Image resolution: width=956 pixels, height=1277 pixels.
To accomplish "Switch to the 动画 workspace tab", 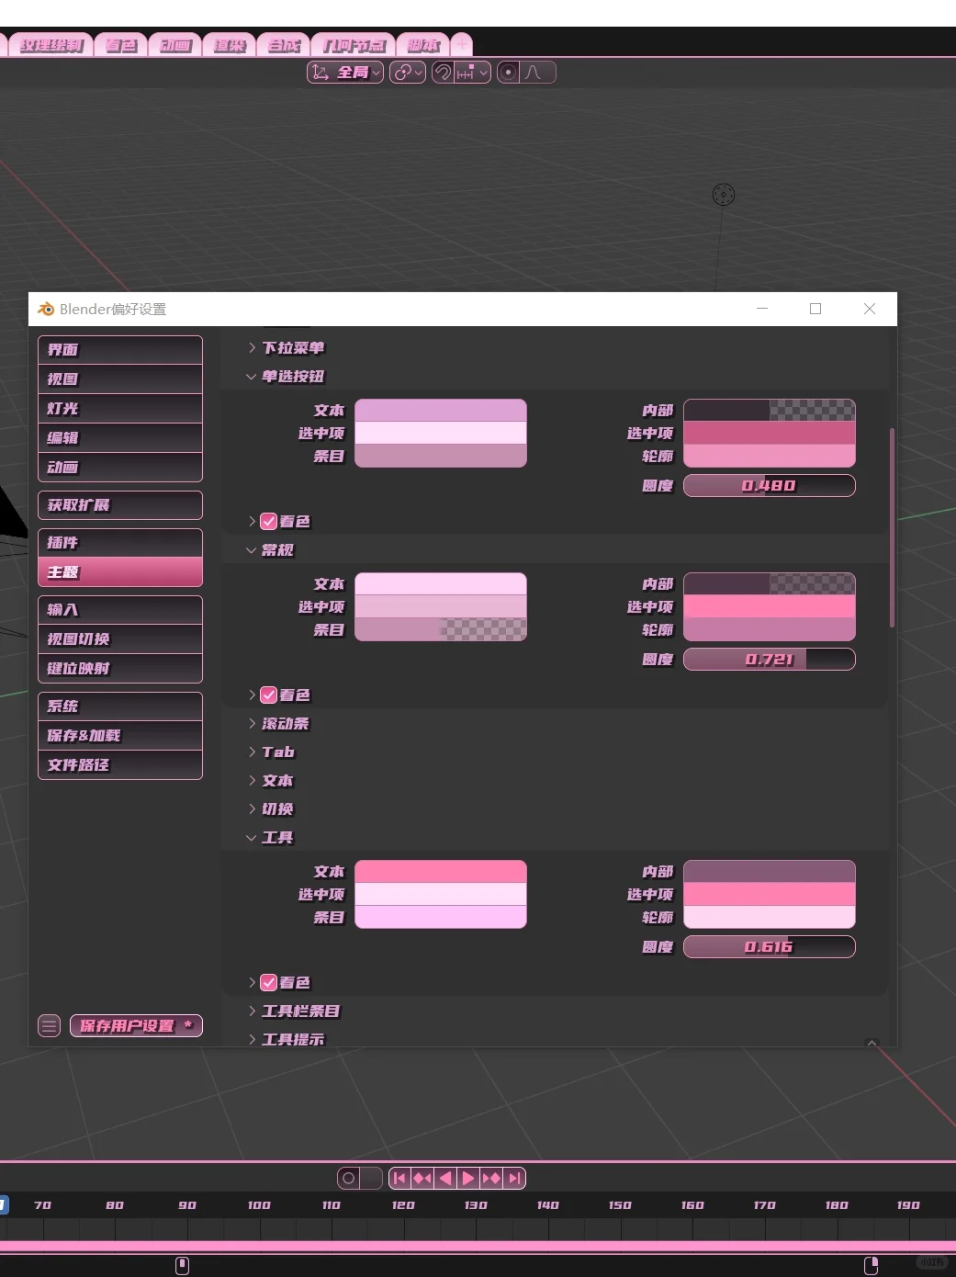I will pyautogui.click(x=175, y=45).
